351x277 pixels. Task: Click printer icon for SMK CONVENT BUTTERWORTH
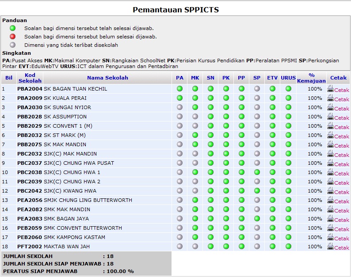coord(330,228)
